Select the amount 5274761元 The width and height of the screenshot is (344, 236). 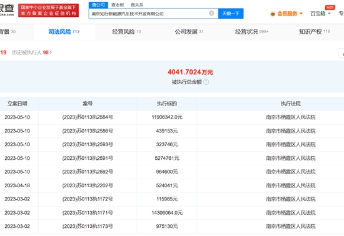pyautogui.click(x=167, y=159)
